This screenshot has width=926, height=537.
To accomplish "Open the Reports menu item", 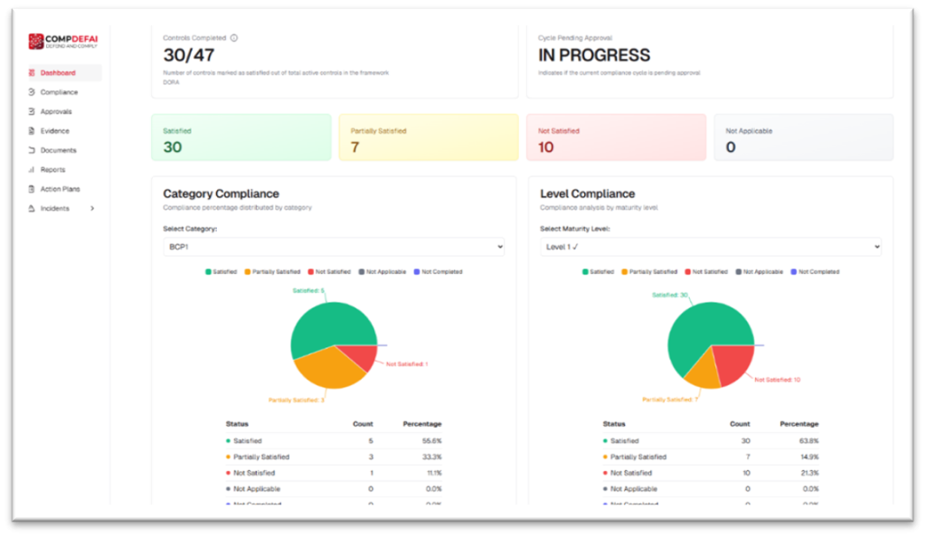I will coord(52,170).
